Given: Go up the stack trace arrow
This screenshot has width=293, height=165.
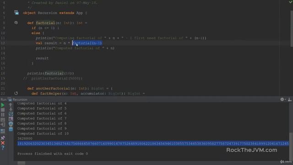Looking at the screenshot, I should tap(11, 105).
